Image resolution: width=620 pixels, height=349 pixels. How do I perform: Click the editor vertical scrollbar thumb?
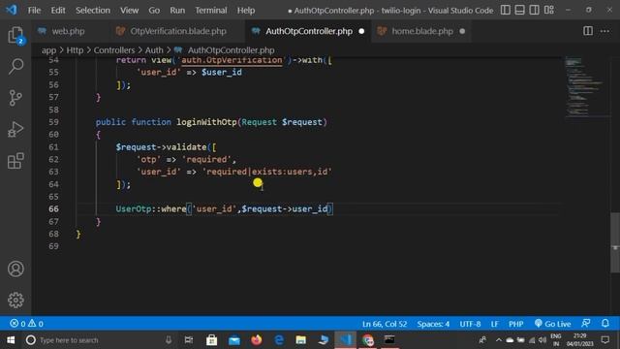(x=615, y=242)
